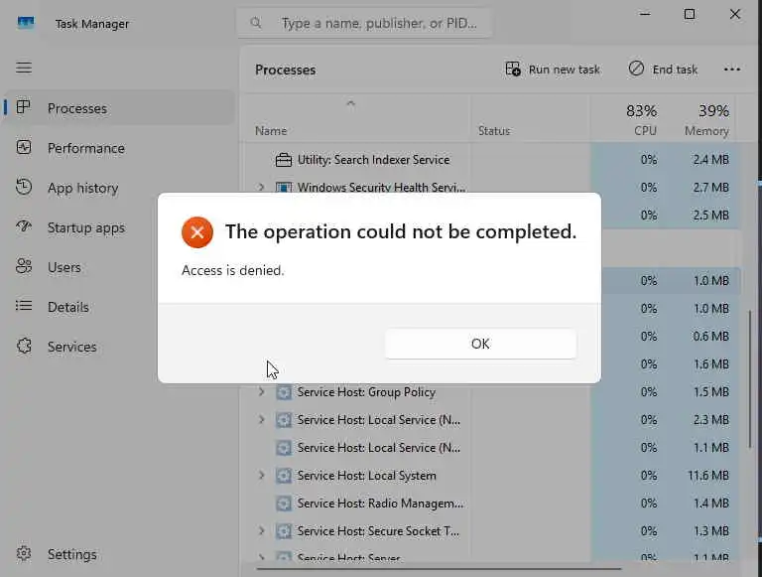
Task: Click the Processes sidebar icon
Action: tap(25, 108)
